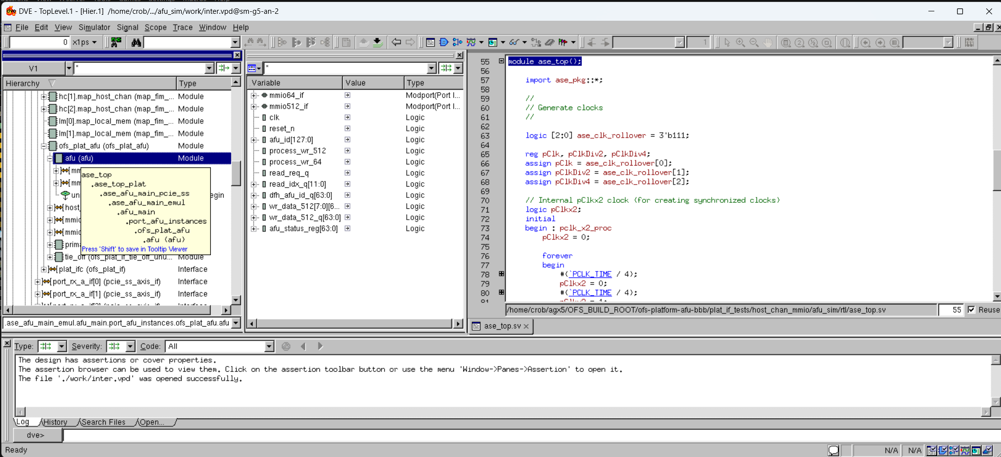Click the dve> command input field
Image resolution: width=1001 pixels, height=457 pixels.
(494, 435)
